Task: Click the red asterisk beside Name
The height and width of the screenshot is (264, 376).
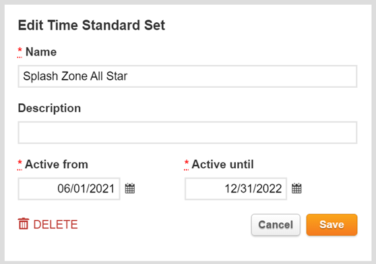Action: [20, 51]
